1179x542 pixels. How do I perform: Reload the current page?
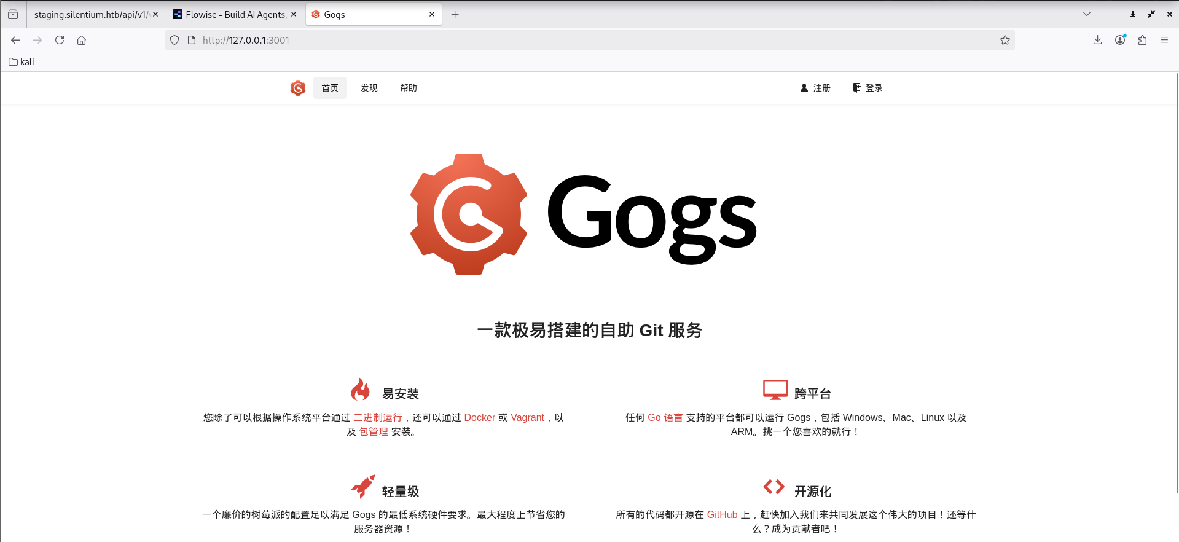point(60,40)
